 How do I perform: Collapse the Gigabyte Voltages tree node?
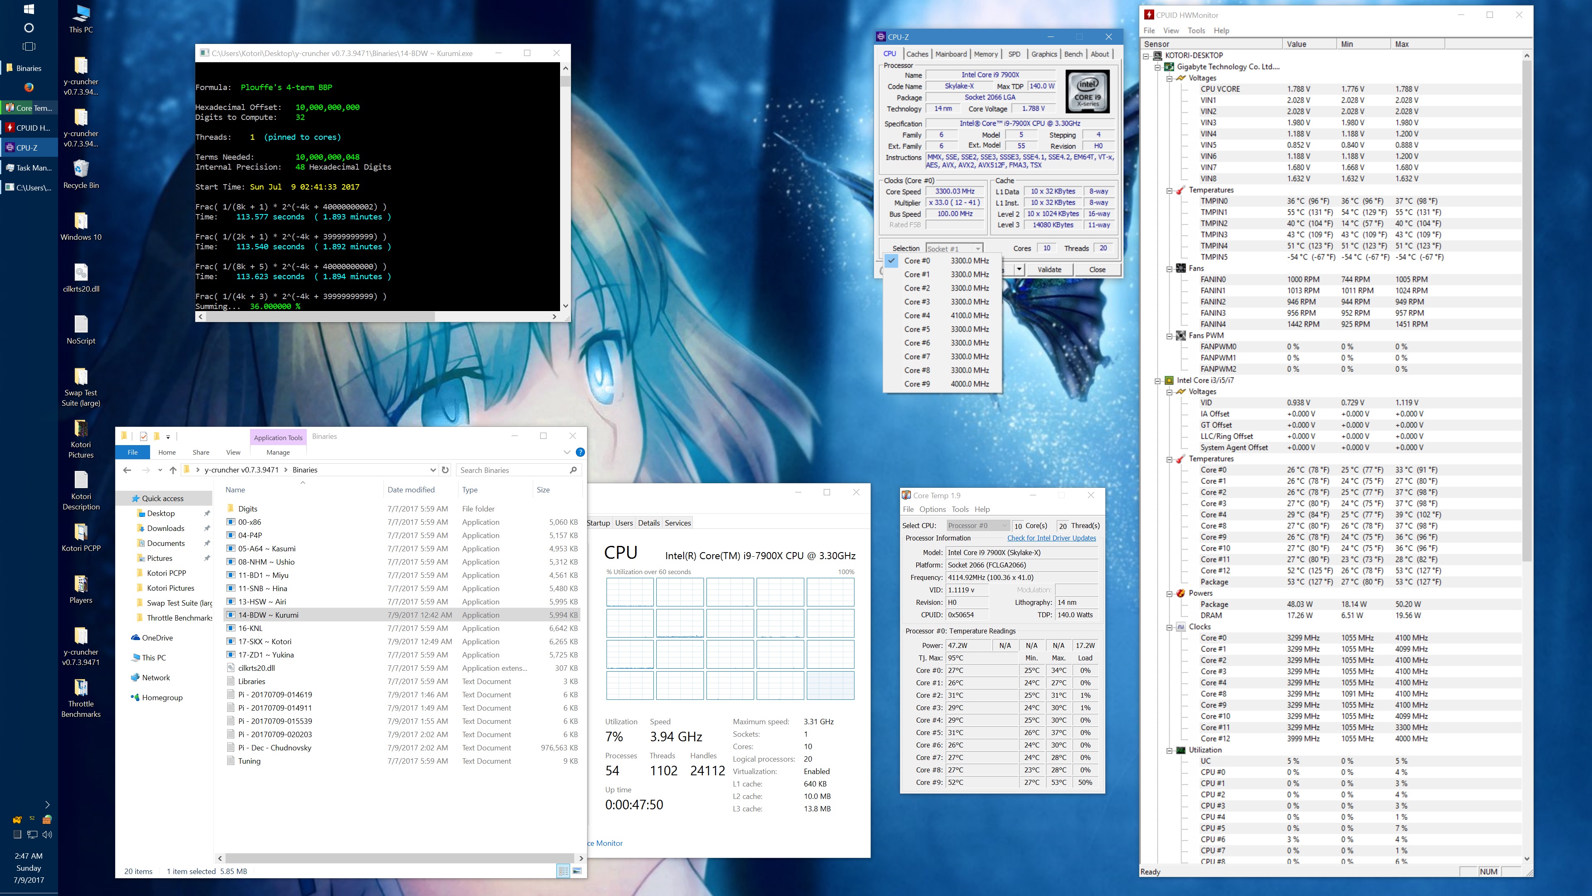[1169, 78]
